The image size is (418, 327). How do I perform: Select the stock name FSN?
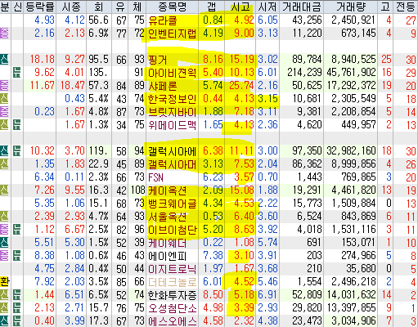pos(155,177)
